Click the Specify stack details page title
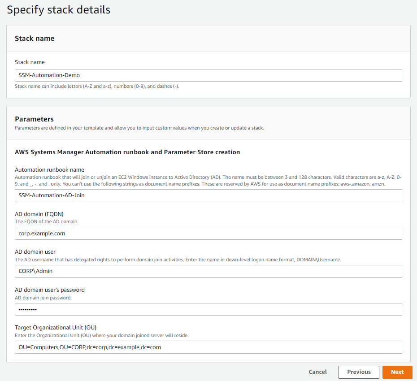 (58, 10)
